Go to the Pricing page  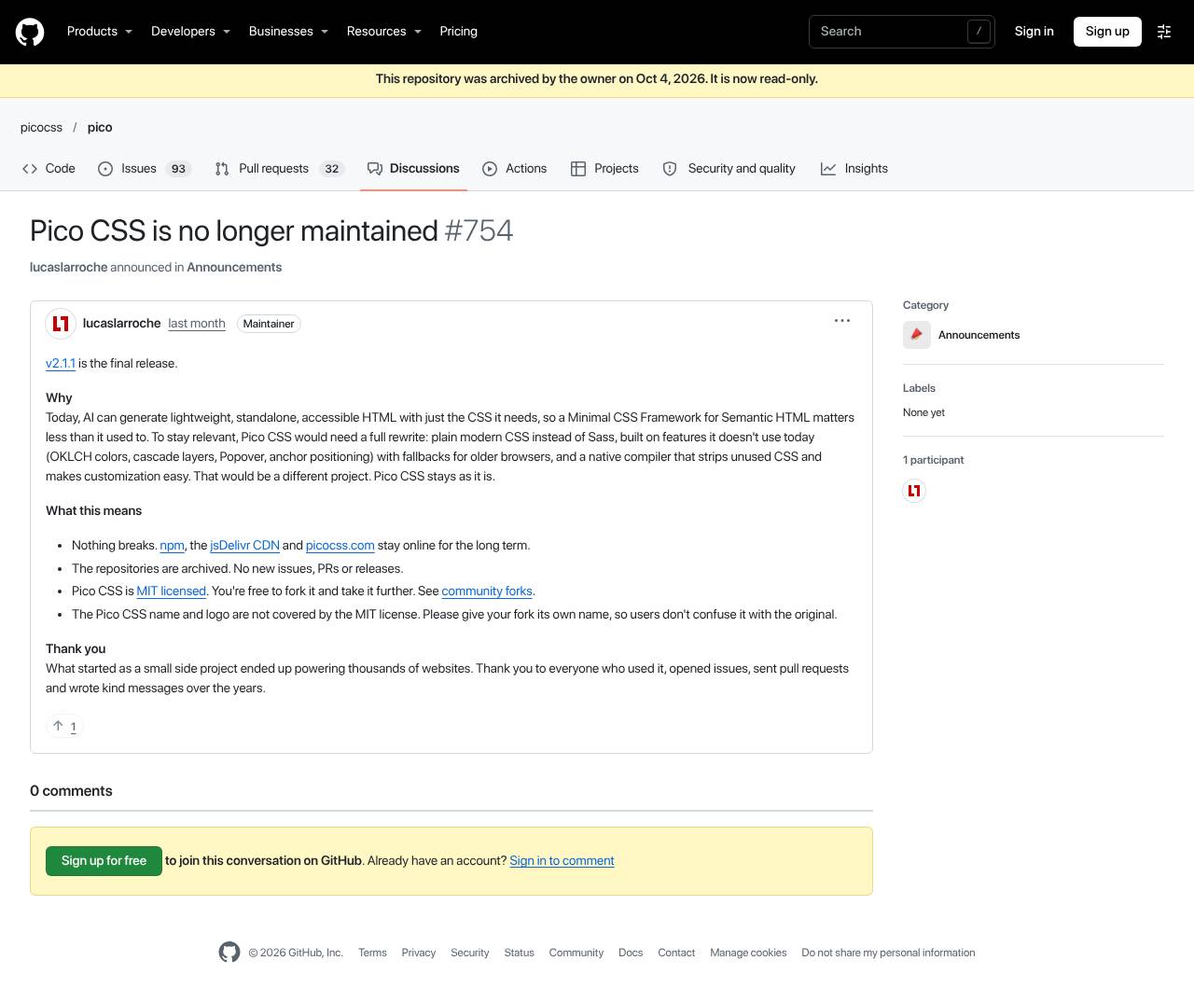[459, 32]
